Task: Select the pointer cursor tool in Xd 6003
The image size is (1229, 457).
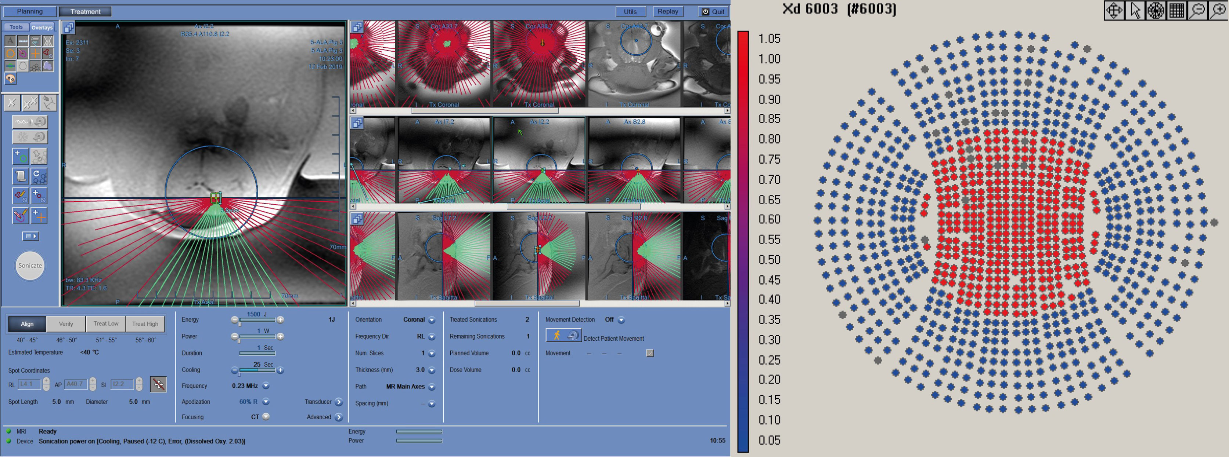Action: (x=1135, y=11)
